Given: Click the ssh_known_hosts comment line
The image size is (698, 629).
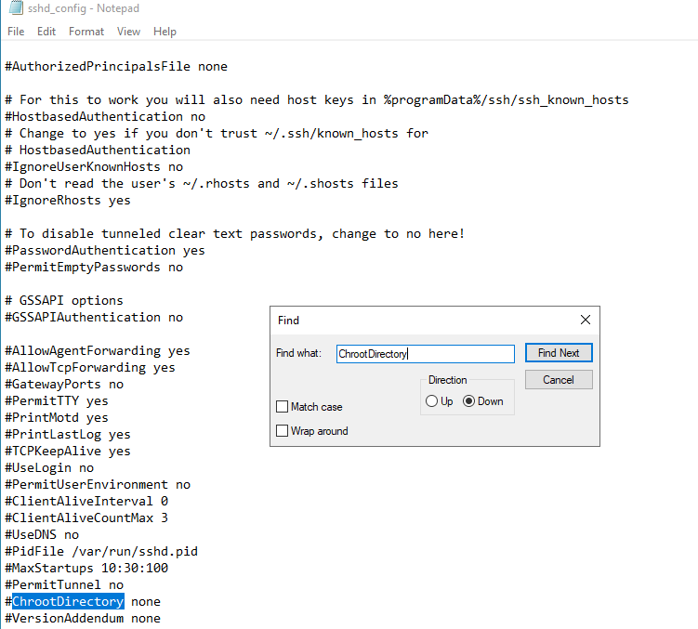Looking at the screenshot, I should (317, 99).
